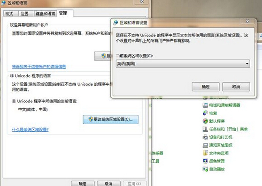Close the 区域和语言设置 dialog
Image resolution: width=262 pixels, height=186 pixels.
[x=247, y=22]
